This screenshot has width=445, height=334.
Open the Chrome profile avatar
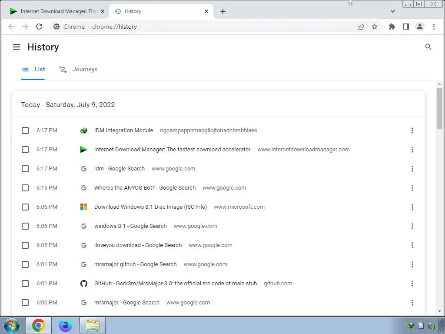click(x=420, y=27)
